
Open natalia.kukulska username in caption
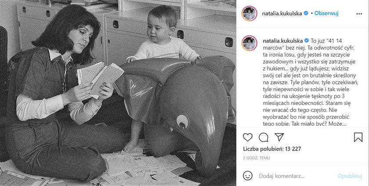[x=282, y=41]
